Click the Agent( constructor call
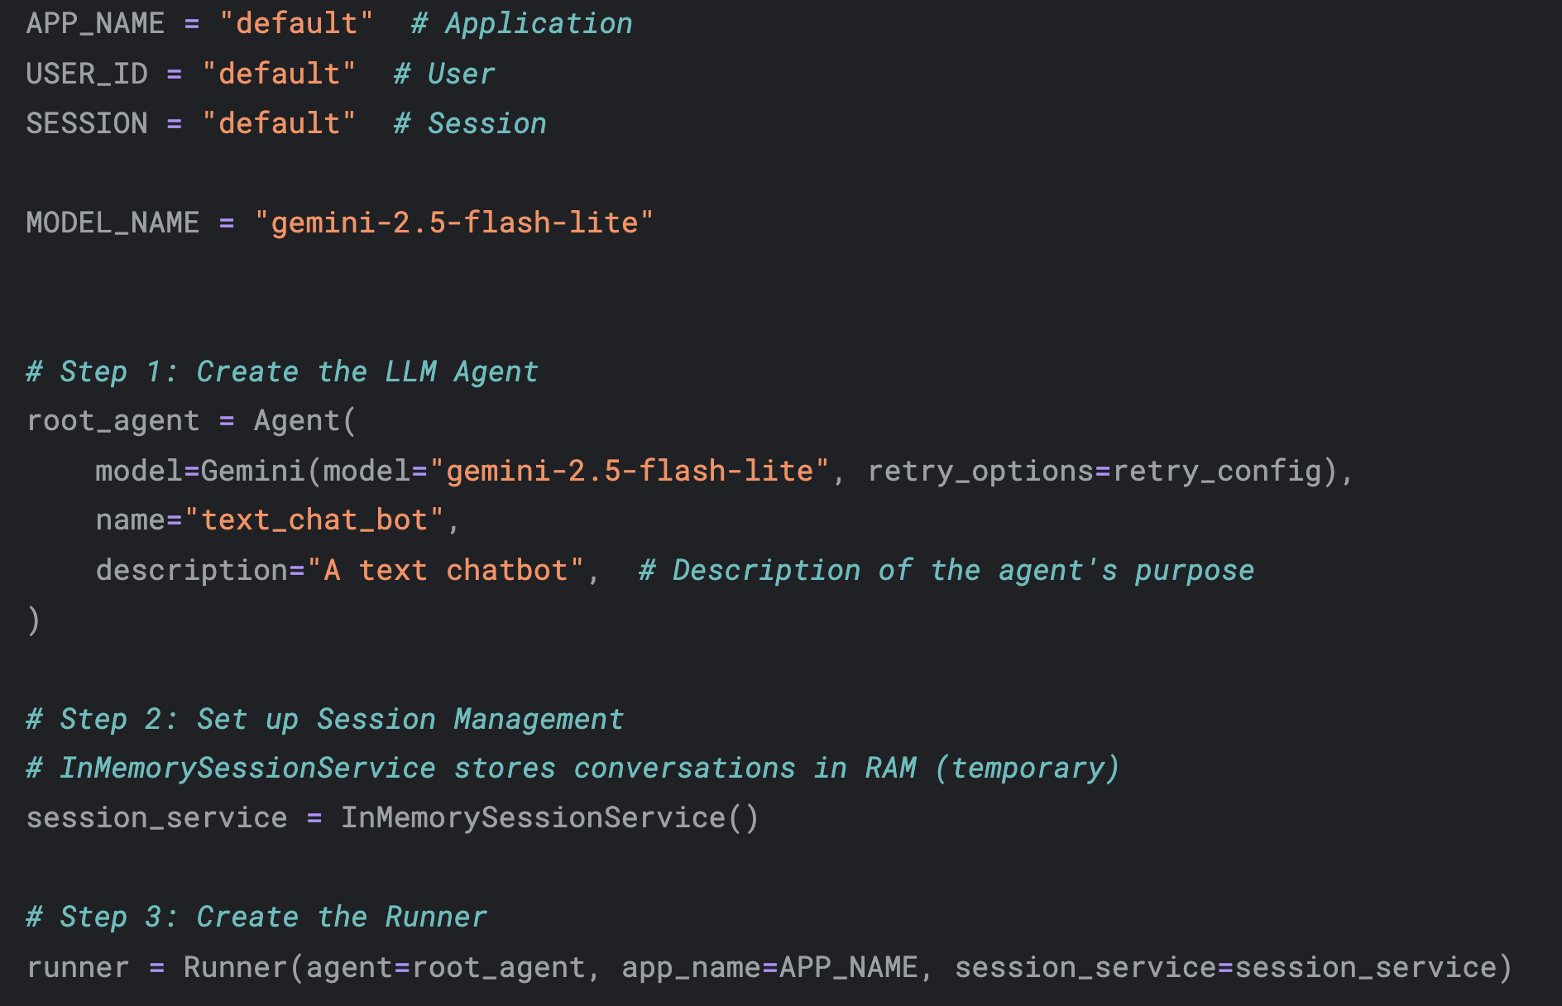This screenshot has width=1562, height=1006. point(304,421)
